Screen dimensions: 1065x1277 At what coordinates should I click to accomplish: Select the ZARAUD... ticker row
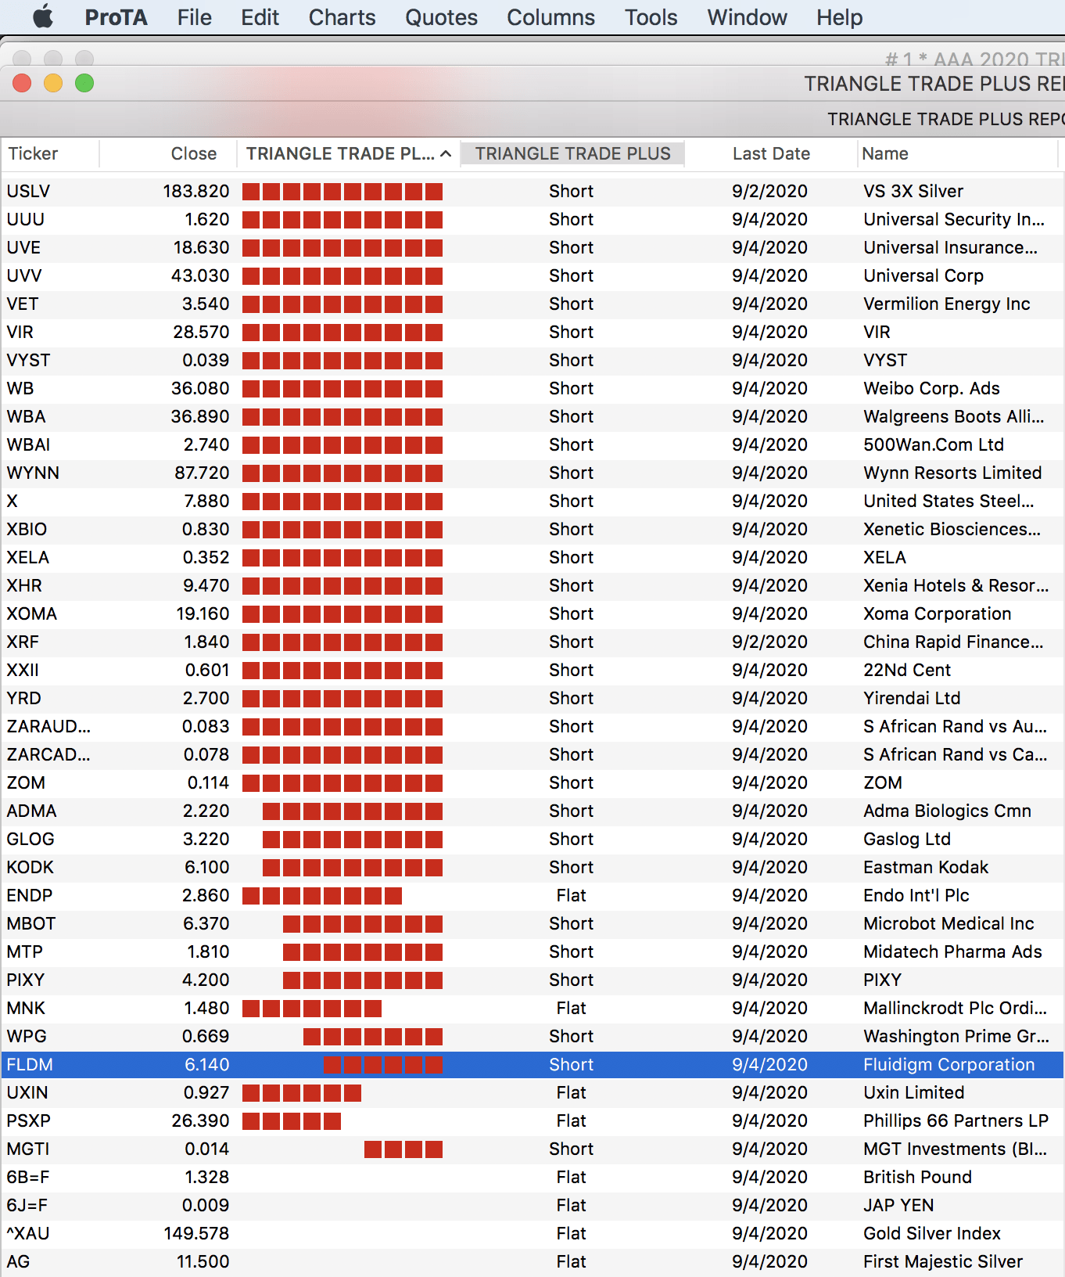(532, 726)
